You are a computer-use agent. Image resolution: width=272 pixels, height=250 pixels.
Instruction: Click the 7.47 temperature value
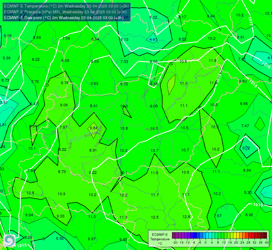point(245,126)
